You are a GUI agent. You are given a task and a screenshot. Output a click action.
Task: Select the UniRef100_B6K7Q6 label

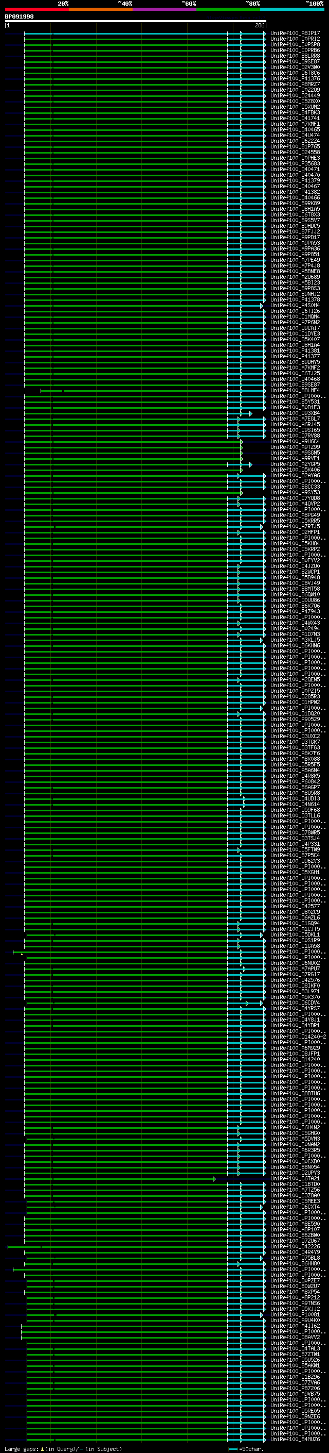coord(295,606)
